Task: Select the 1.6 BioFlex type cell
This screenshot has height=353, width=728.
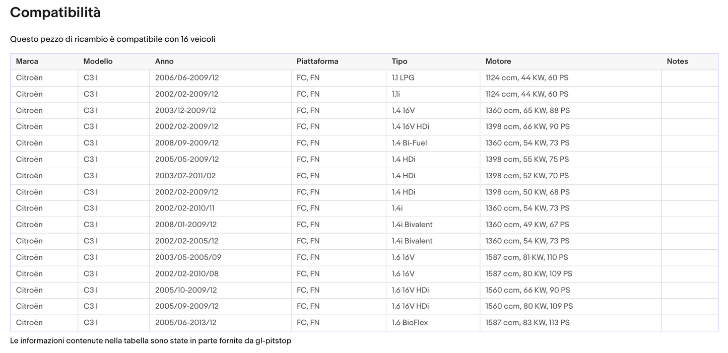Action: click(x=410, y=323)
